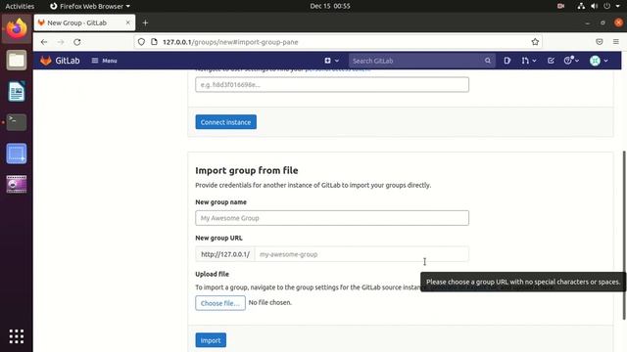Click the my-awesome-group URL field

(362, 254)
